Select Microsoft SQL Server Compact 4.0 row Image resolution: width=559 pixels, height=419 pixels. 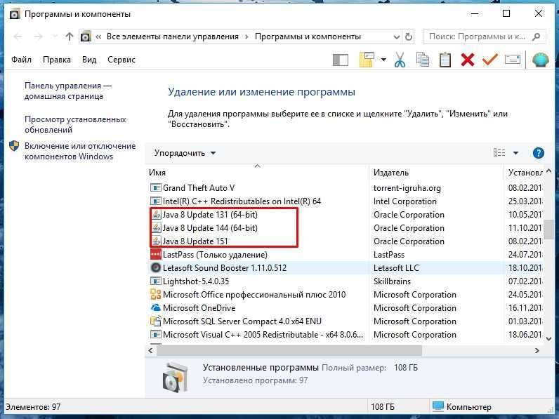point(345,321)
